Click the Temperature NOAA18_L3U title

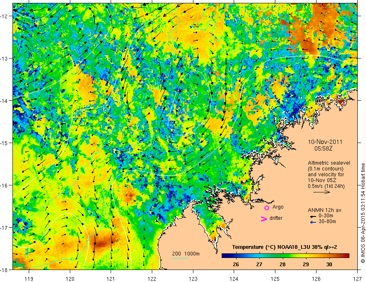coord(284,247)
